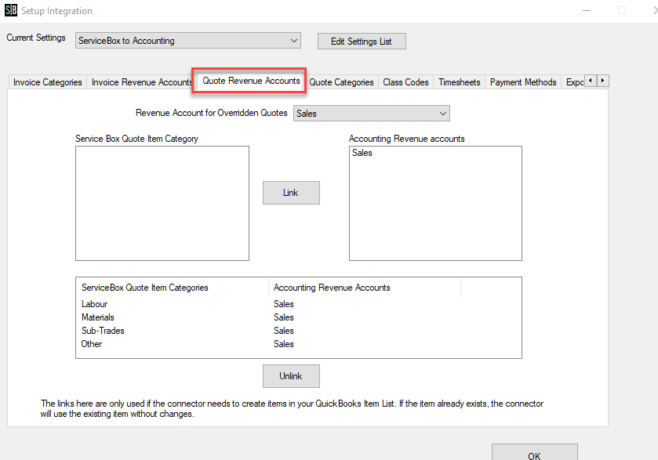Image resolution: width=658 pixels, height=460 pixels.
Task: Click inside Service Box Quote Item Category list
Action: [162, 204]
